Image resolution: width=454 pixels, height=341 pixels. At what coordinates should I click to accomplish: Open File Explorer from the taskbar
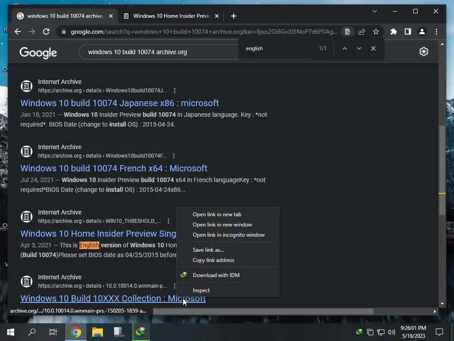click(x=98, y=332)
